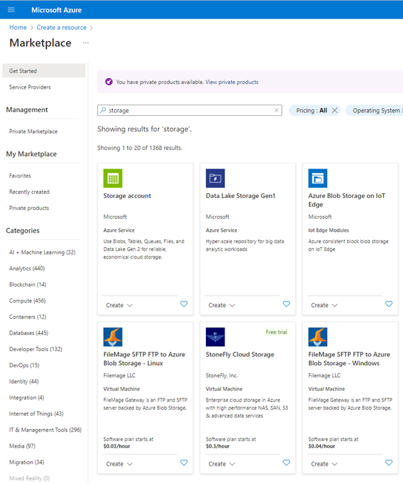Click the StoneFly Cloud Storage logo
403x483 pixels.
click(x=215, y=337)
